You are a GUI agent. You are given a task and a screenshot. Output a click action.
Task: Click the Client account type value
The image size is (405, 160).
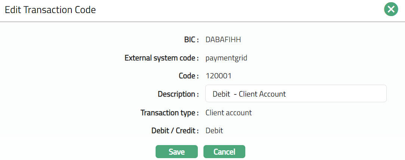(228, 113)
